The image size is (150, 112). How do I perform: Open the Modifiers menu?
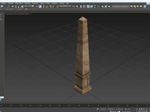[4, 3]
